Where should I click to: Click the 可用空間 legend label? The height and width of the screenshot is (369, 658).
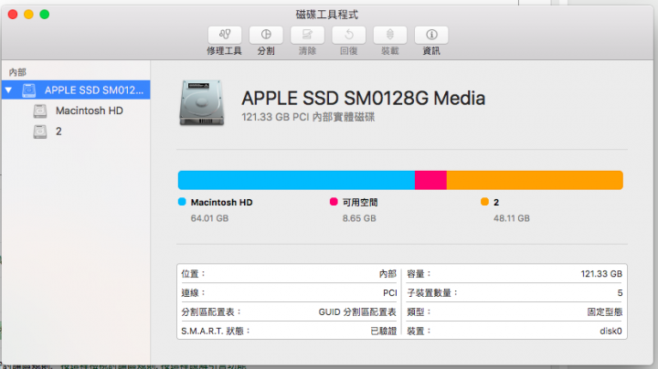[x=360, y=202]
